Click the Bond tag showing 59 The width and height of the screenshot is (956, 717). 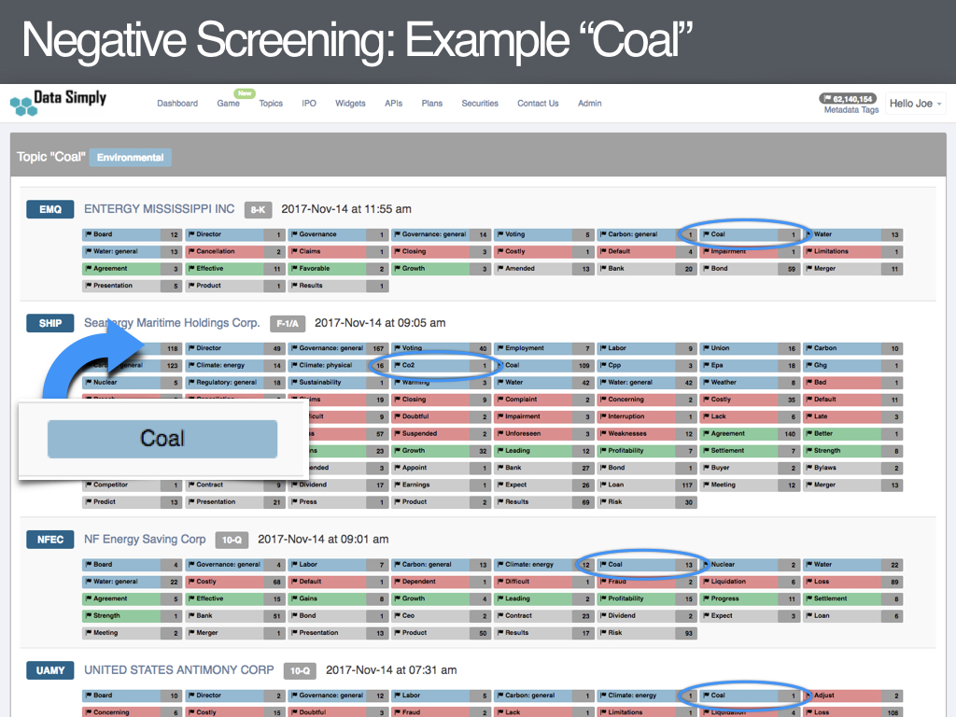pos(750,268)
